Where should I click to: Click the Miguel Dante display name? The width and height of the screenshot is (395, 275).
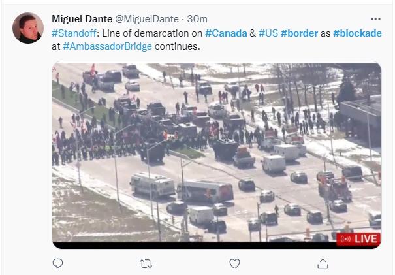82,19
